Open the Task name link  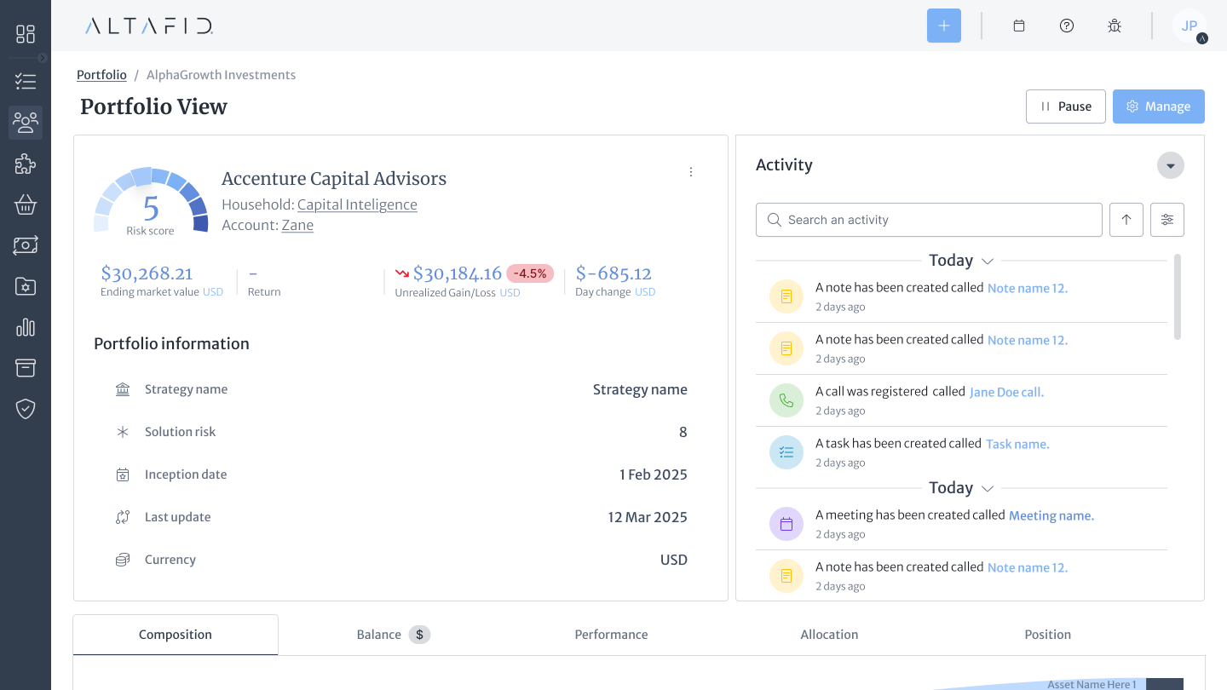[x=1017, y=444]
